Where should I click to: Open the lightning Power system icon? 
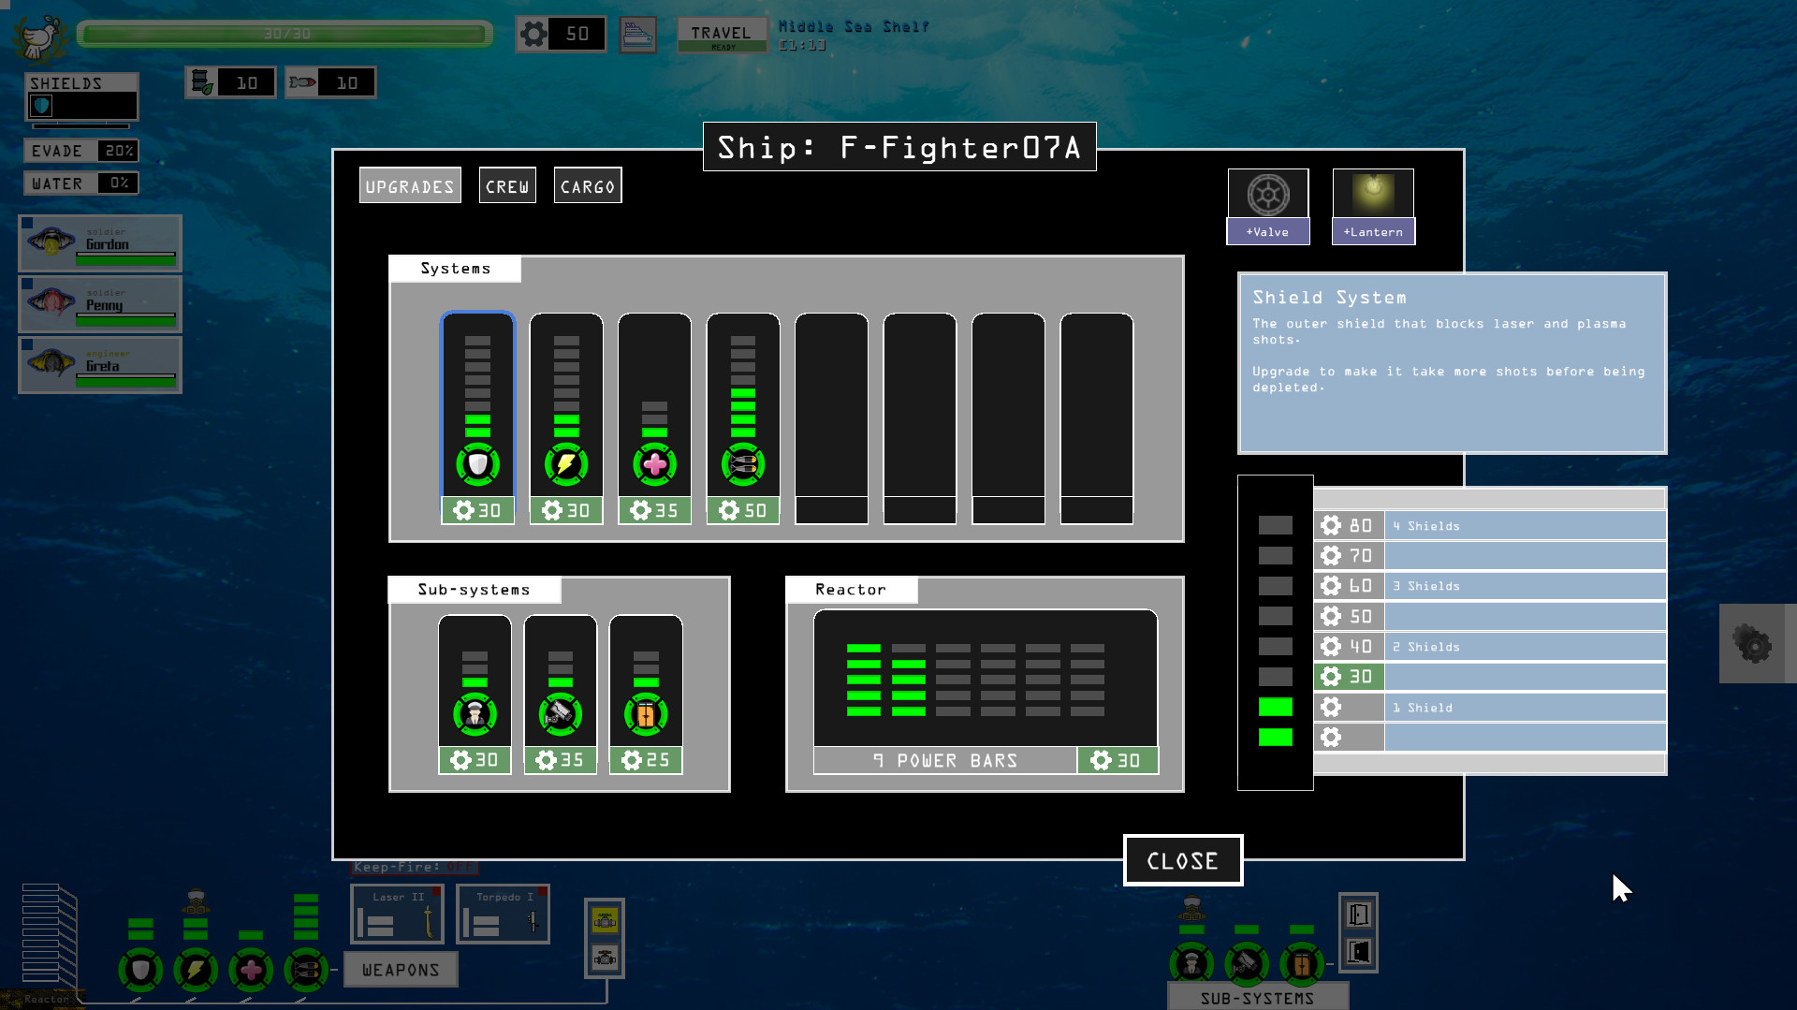click(565, 465)
